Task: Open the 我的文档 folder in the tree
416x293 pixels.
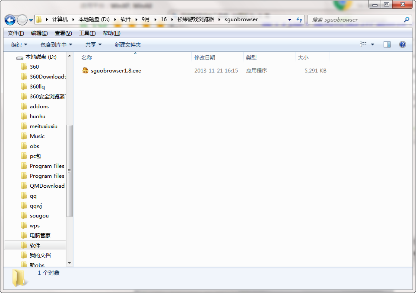Action: click(x=40, y=255)
